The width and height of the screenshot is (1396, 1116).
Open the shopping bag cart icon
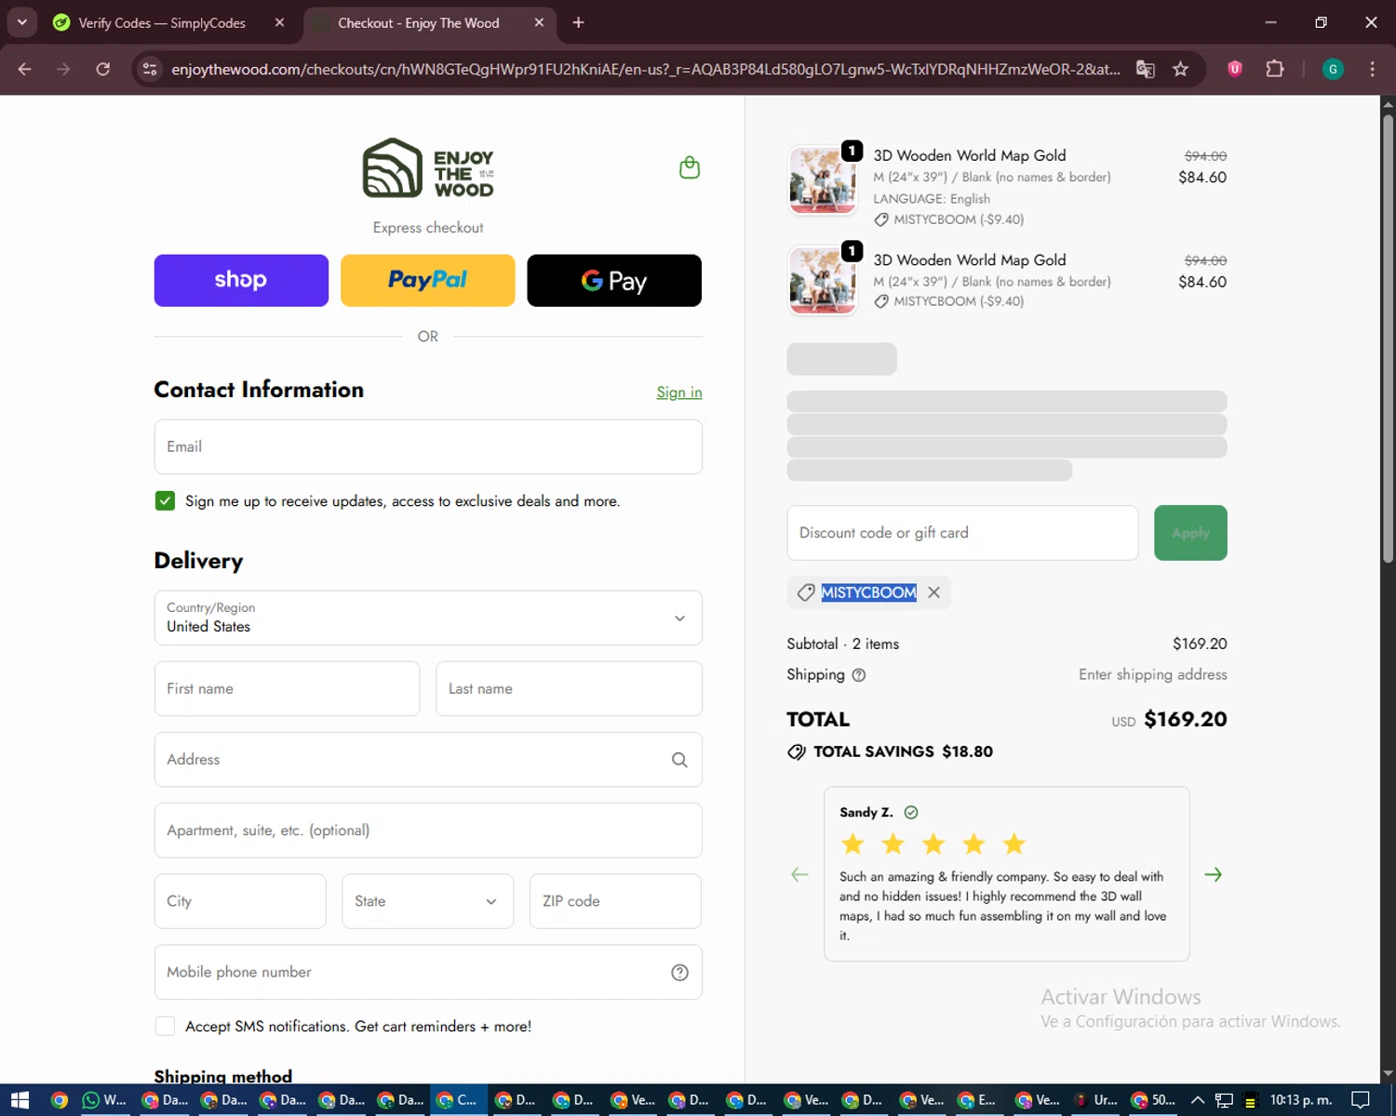point(690,167)
